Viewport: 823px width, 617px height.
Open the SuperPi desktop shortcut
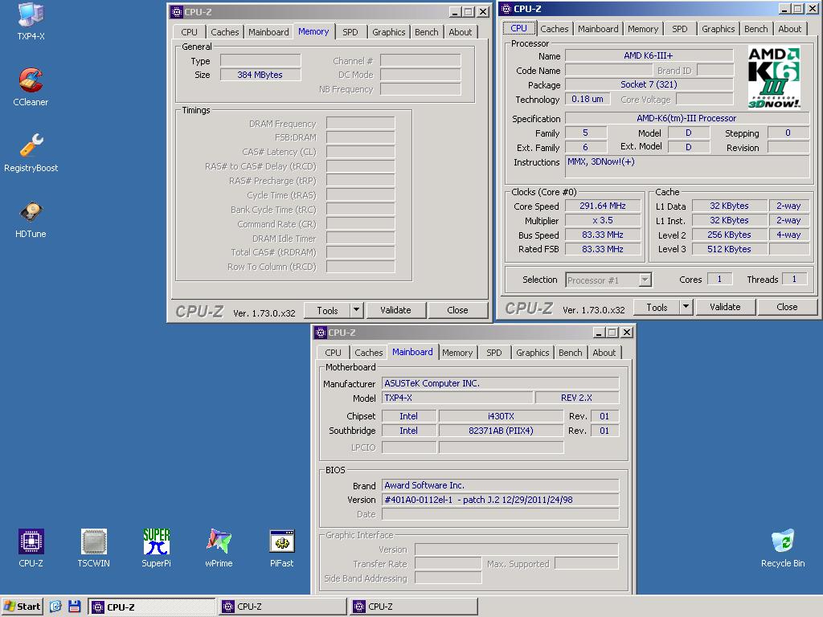click(157, 548)
